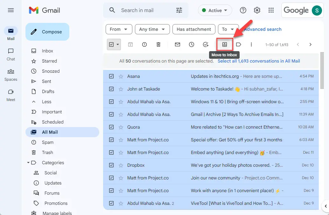Uncheck the John at Taskade checkbox
The image size is (329, 215).
click(x=111, y=89)
